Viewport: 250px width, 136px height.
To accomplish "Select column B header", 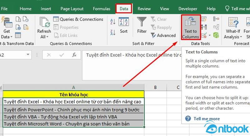I will click(x=155, y=87).
